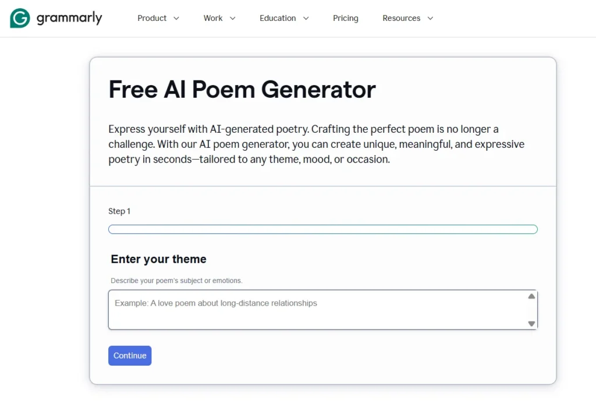Click the Step 1 progress bar
596x407 pixels.
coord(322,229)
